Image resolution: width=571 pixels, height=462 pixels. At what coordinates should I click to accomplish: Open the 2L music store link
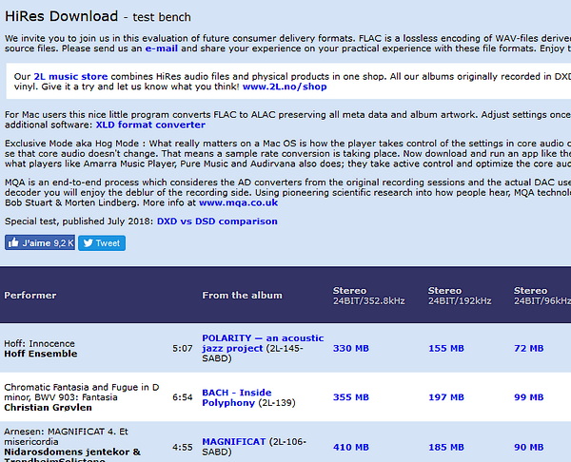[x=70, y=76]
